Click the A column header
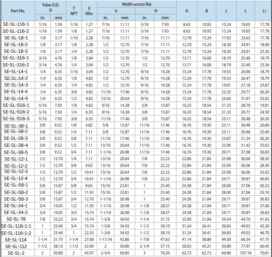 click(x=187, y=11)
